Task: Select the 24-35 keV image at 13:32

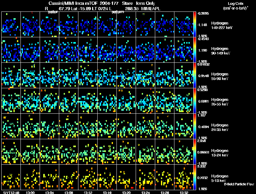Action: (x=184, y=126)
